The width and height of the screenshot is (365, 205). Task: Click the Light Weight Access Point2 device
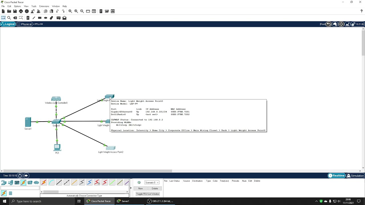(x=111, y=148)
